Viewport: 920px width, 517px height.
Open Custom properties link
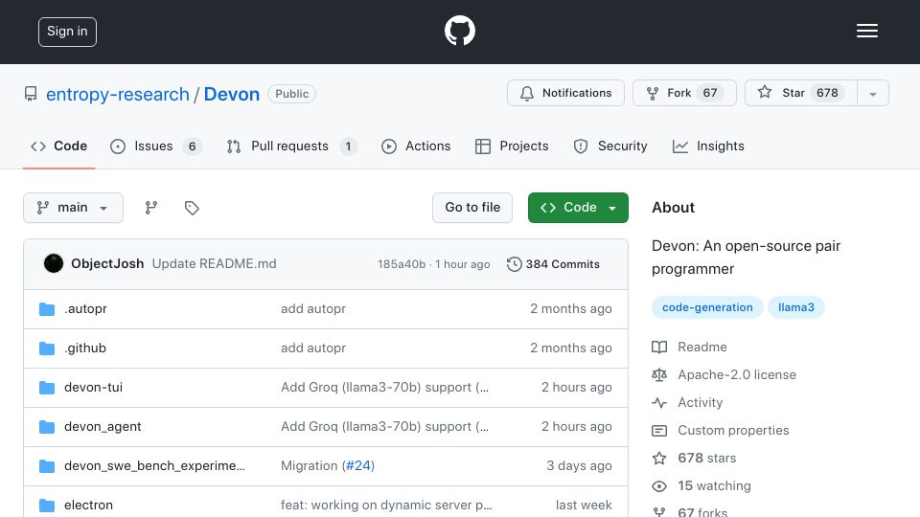[733, 430]
